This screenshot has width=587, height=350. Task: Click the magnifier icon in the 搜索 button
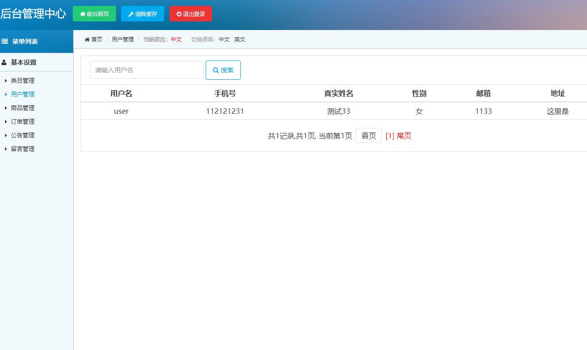(216, 70)
